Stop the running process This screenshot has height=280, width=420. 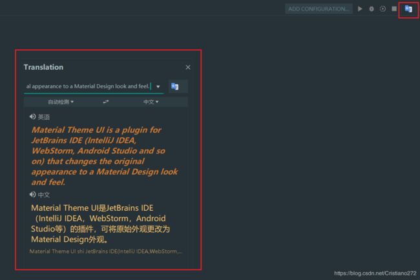[x=394, y=9]
